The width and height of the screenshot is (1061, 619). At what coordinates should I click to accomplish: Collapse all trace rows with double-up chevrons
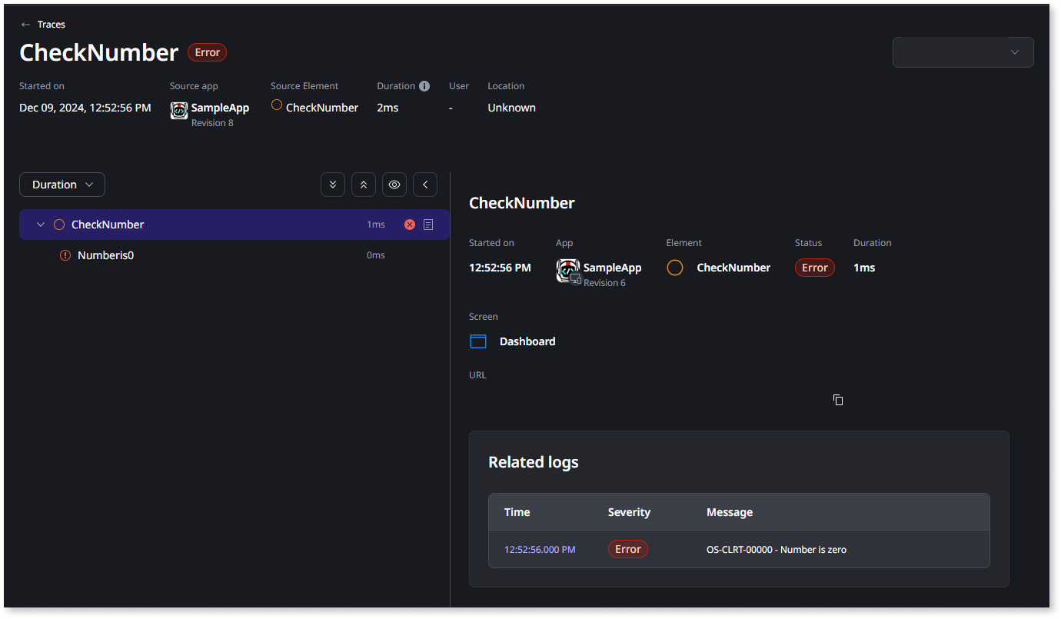click(364, 185)
